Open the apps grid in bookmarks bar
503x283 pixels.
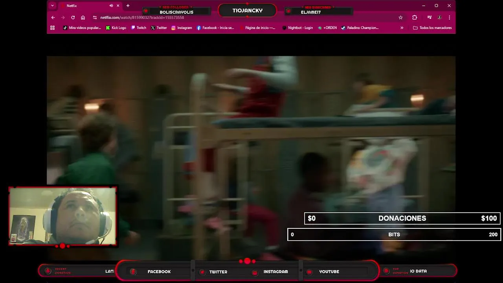[x=52, y=28]
